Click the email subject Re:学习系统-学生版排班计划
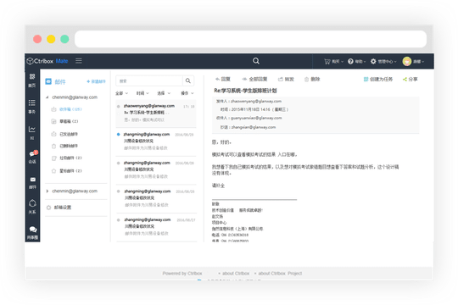The height and width of the screenshot is (305, 458). pyautogui.click(x=245, y=91)
